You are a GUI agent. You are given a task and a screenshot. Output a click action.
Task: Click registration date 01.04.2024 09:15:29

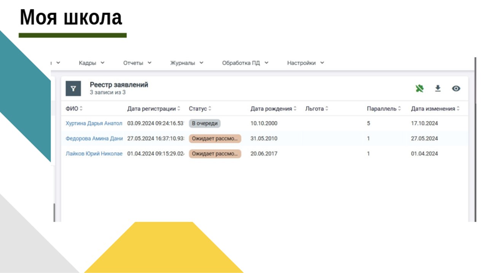[x=156, y=154]
